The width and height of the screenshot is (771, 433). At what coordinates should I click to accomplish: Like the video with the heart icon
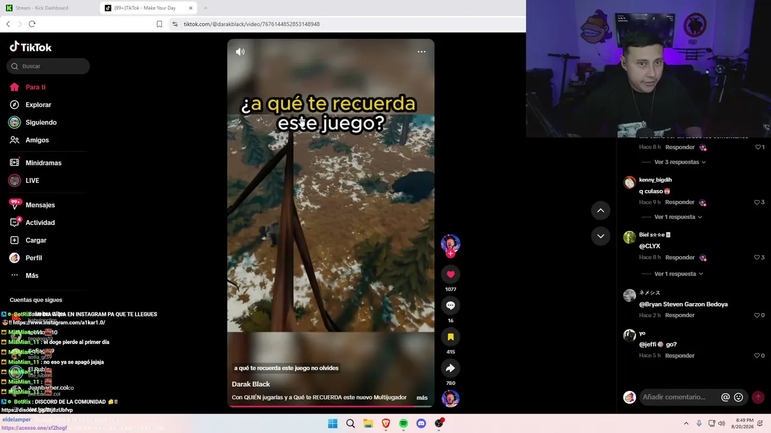pyautogui.click(x=451, y=274)
